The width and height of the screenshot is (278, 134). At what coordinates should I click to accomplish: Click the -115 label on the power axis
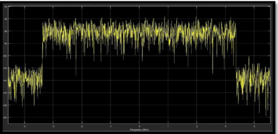(5, 93)
